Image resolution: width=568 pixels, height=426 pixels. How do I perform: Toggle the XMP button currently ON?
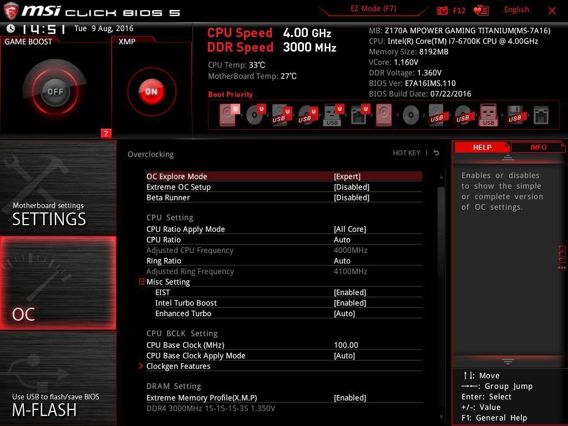(151, 92)
